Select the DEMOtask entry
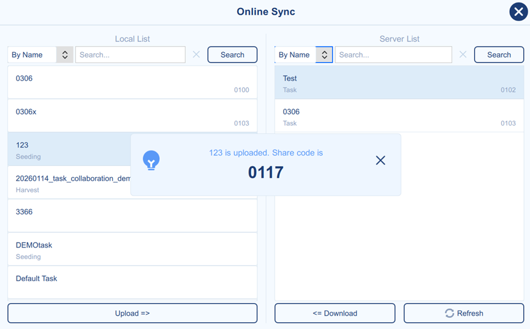The image size is (530, 329). (x=132, y=249)
